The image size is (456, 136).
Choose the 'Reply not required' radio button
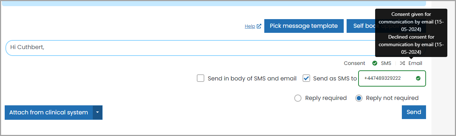[359, 98]
